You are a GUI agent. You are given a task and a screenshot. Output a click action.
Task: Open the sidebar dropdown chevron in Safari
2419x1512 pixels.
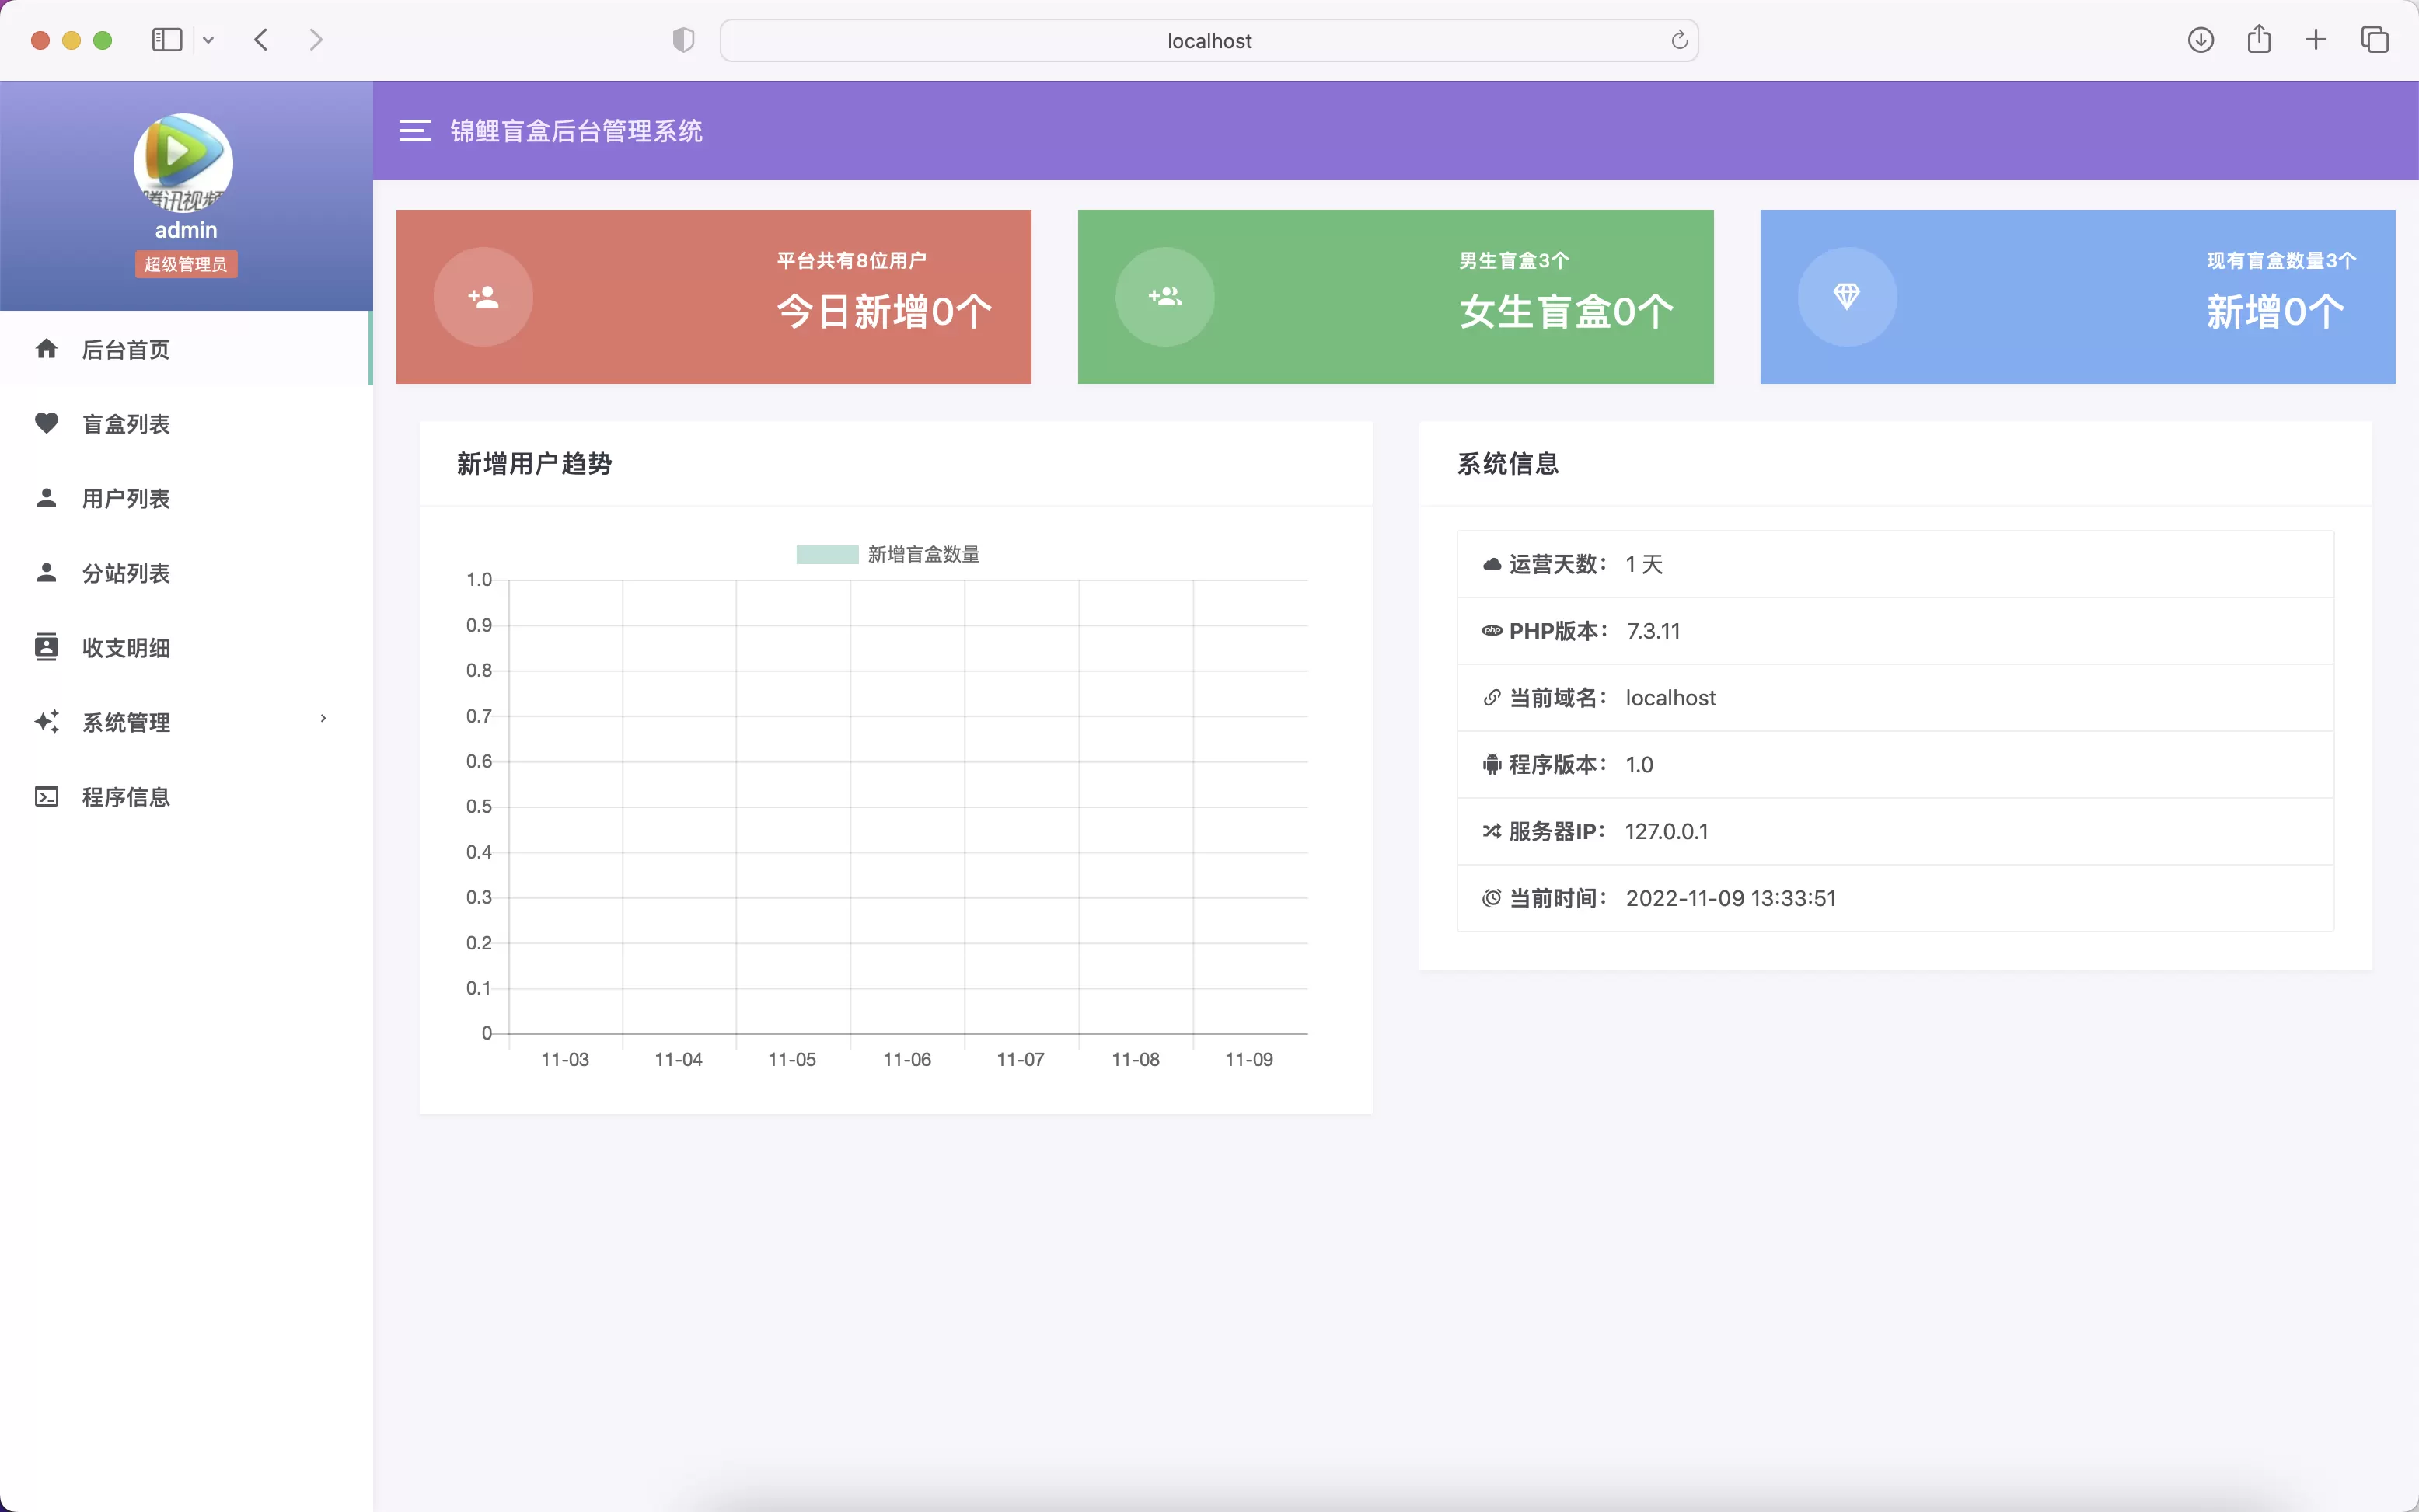208,40
